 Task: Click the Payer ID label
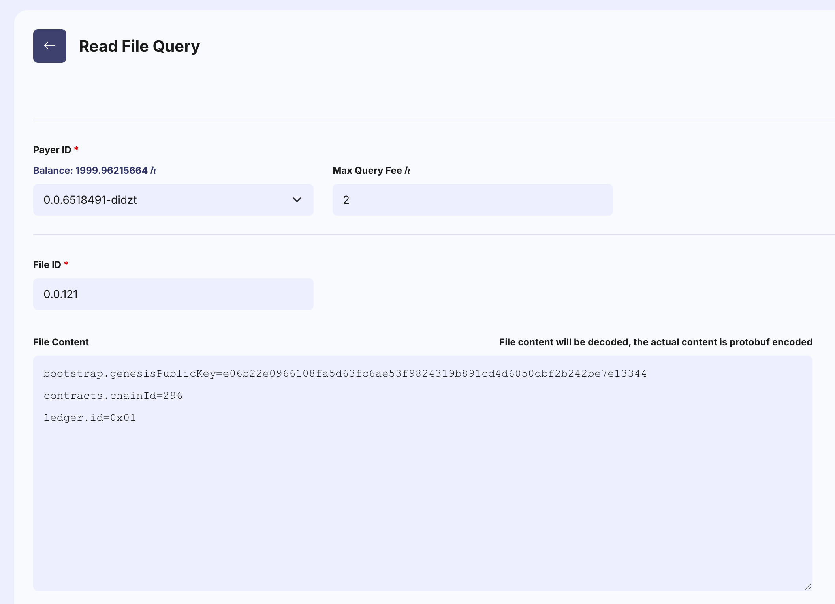pyautogui.click(x=52, y=150)
